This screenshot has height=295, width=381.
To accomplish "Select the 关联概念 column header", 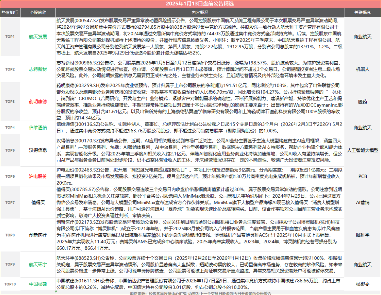I will click(362, 12).
